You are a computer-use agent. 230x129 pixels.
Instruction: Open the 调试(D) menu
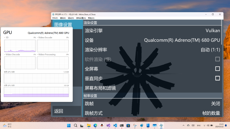click(71, 18)
